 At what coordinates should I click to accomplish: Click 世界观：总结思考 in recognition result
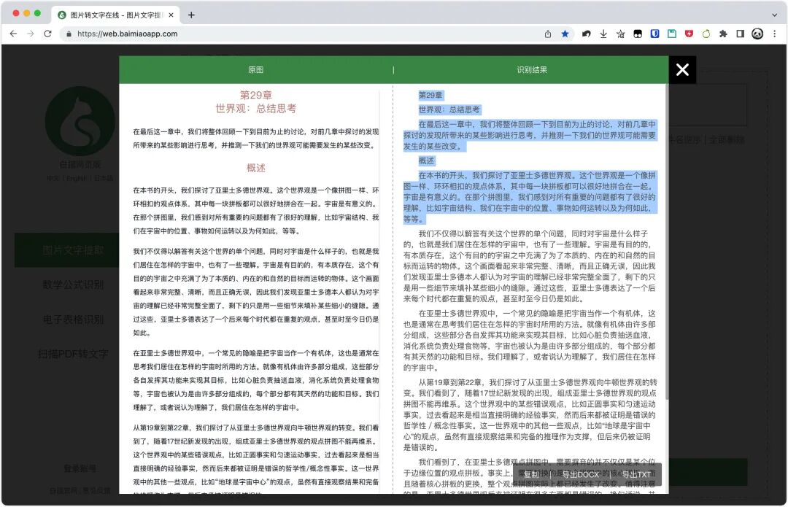pyautogui.click(x=449, y=109)
